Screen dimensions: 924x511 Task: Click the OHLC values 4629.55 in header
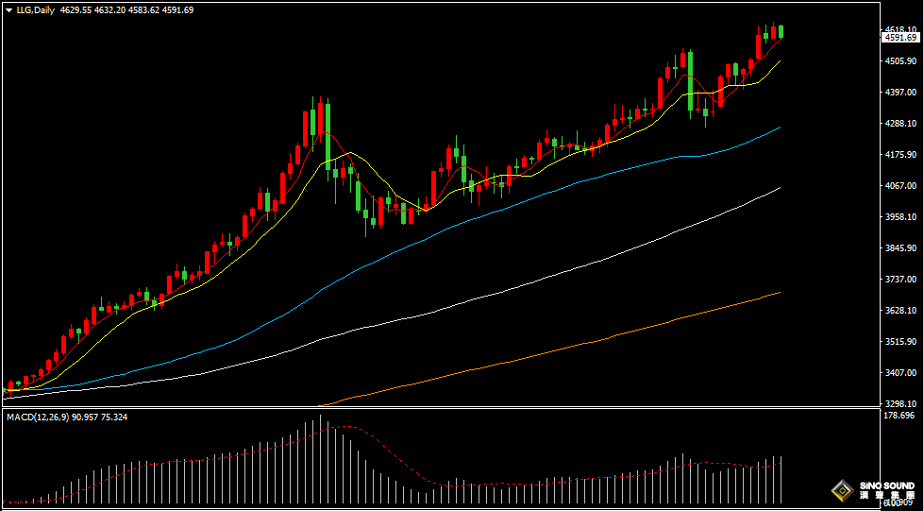pyautogui.click(x=76, y=9)
